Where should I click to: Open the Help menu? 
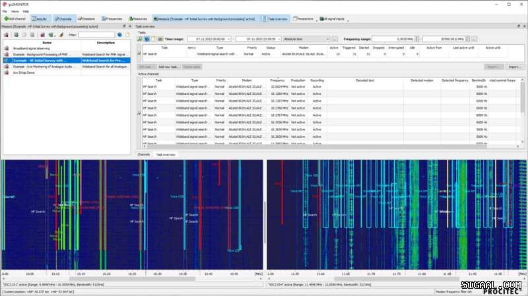coord(26,11)
